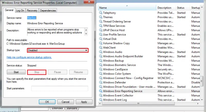
Task: Click the Windows Defender gear icon
Action: point(101,82)
